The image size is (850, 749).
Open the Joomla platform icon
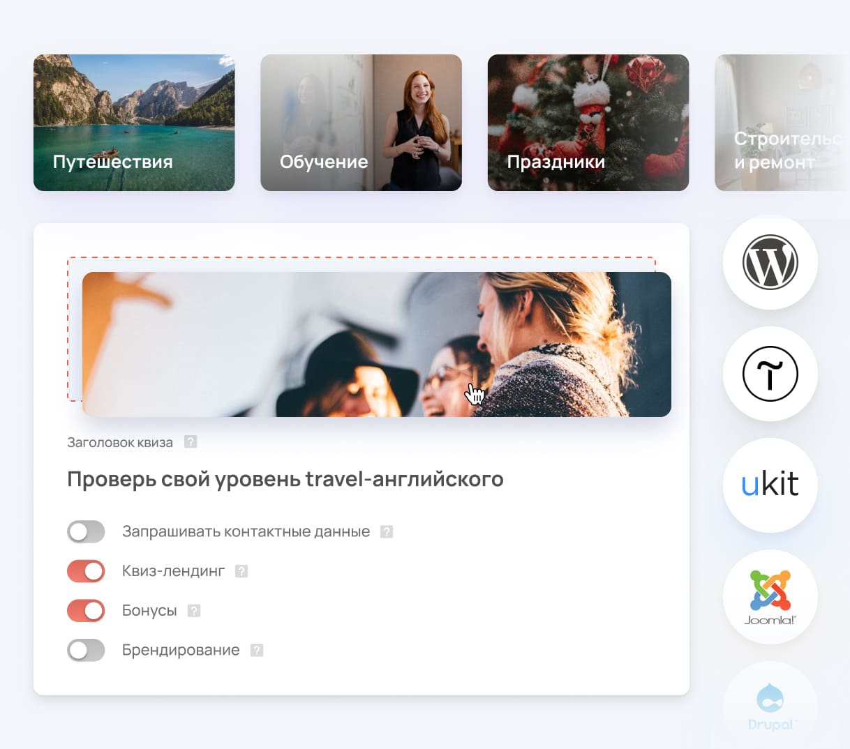pyautogui.click(x=770, y=598)
